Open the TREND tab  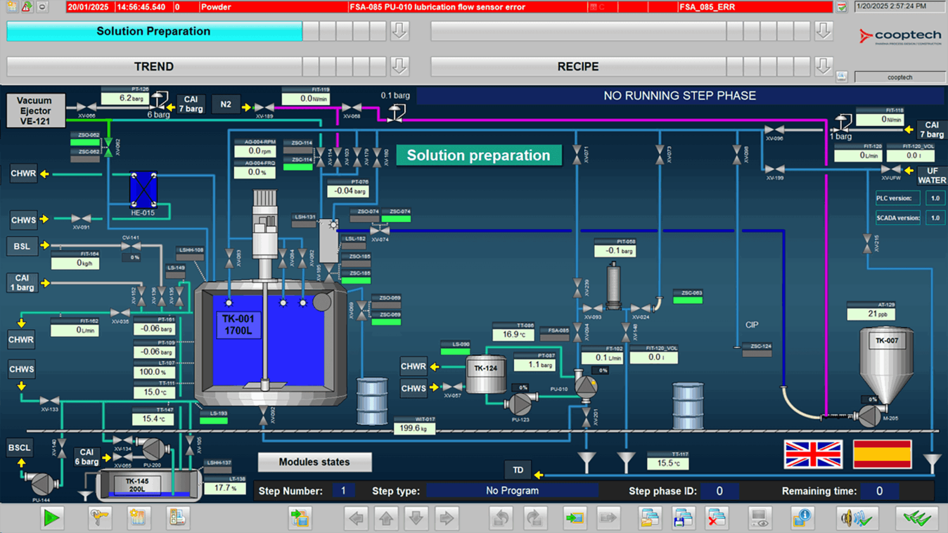154,66
